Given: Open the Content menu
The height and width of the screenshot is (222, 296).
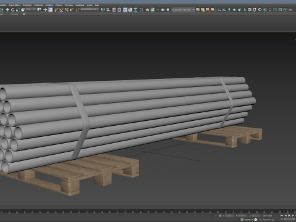Looking at the screenshot, I should (x=59, y=5).
